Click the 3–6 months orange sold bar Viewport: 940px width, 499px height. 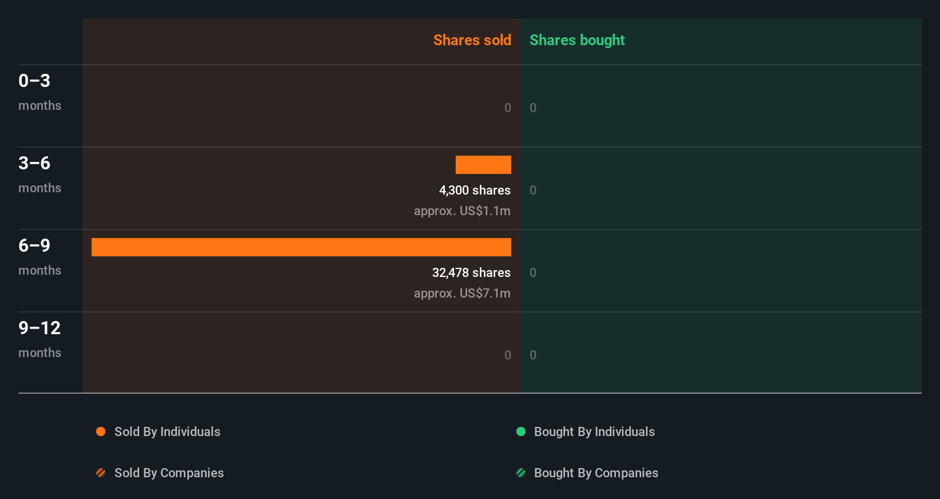coord(483,165)
